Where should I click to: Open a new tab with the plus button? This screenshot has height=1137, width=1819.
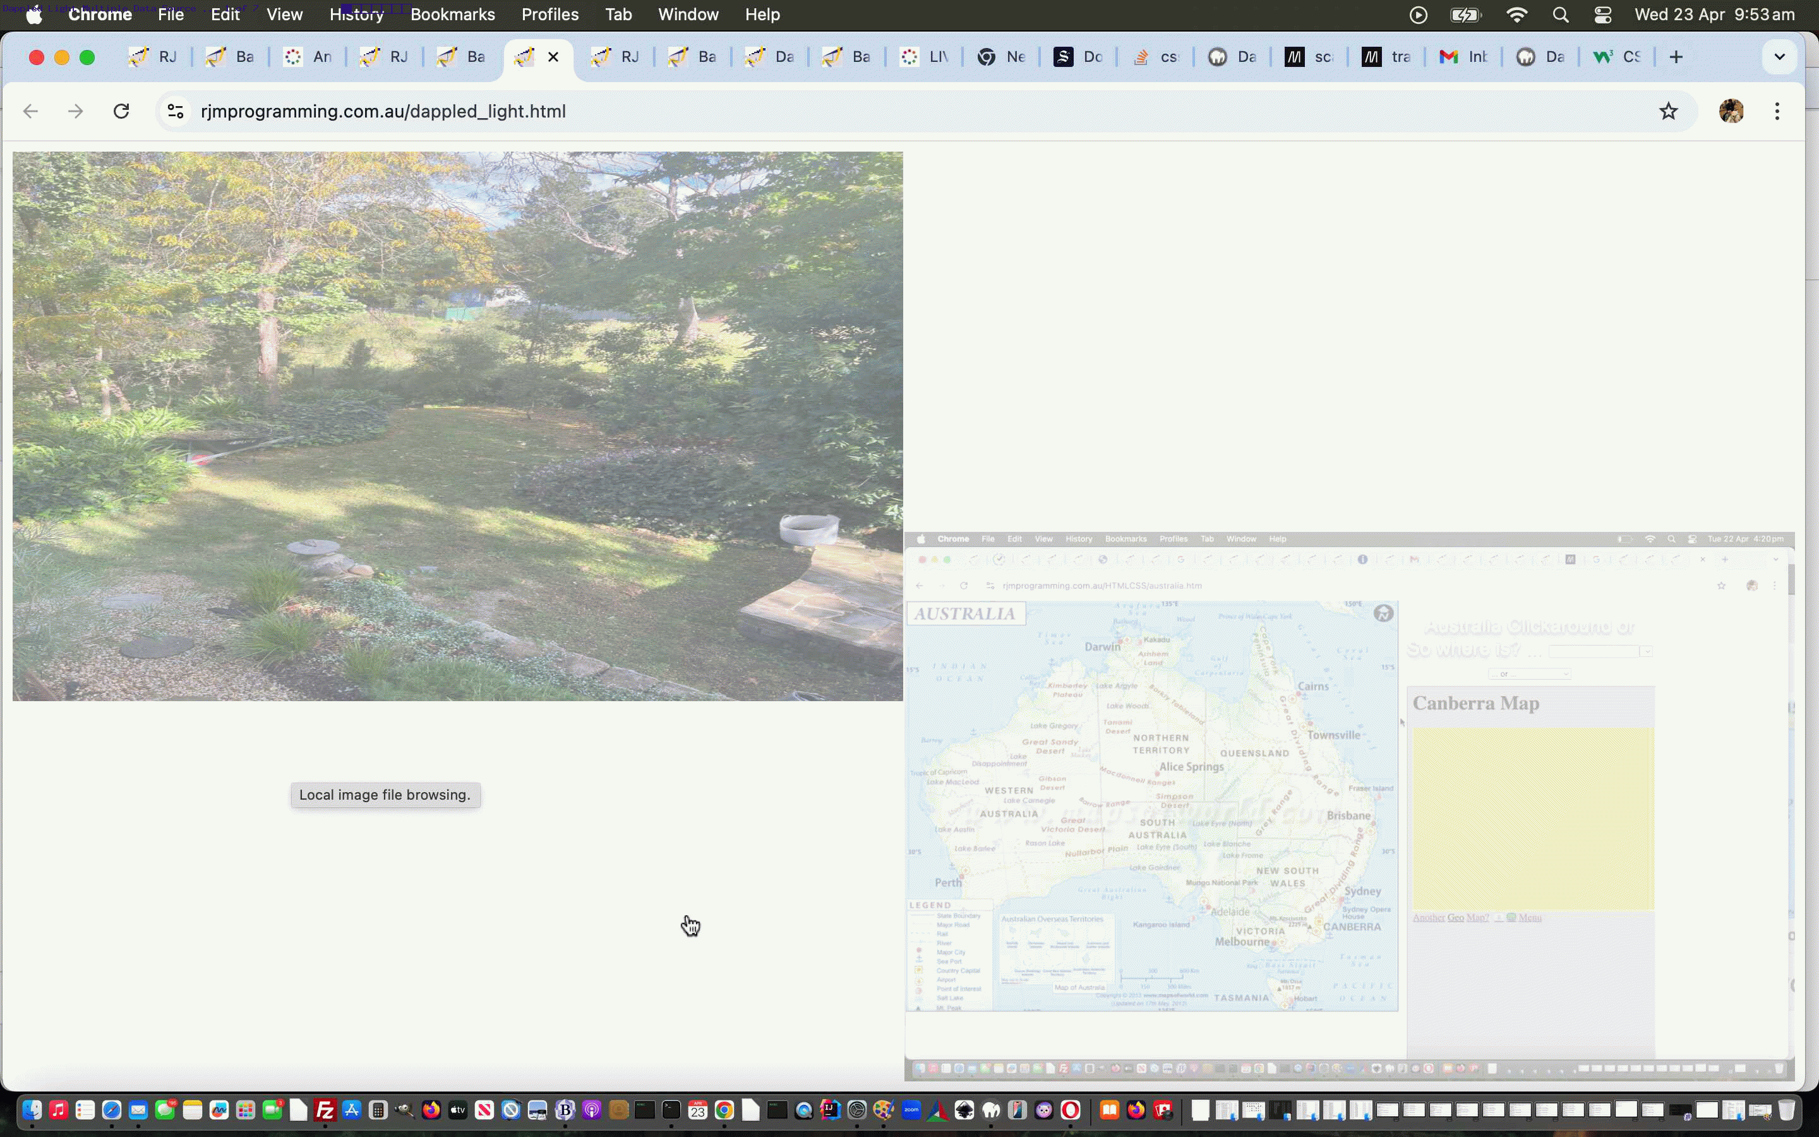pyautogui.click(x=1676, y=57)
